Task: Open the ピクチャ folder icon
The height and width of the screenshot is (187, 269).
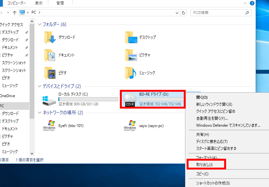Action: pyautogui.click(x=131, y=55)
